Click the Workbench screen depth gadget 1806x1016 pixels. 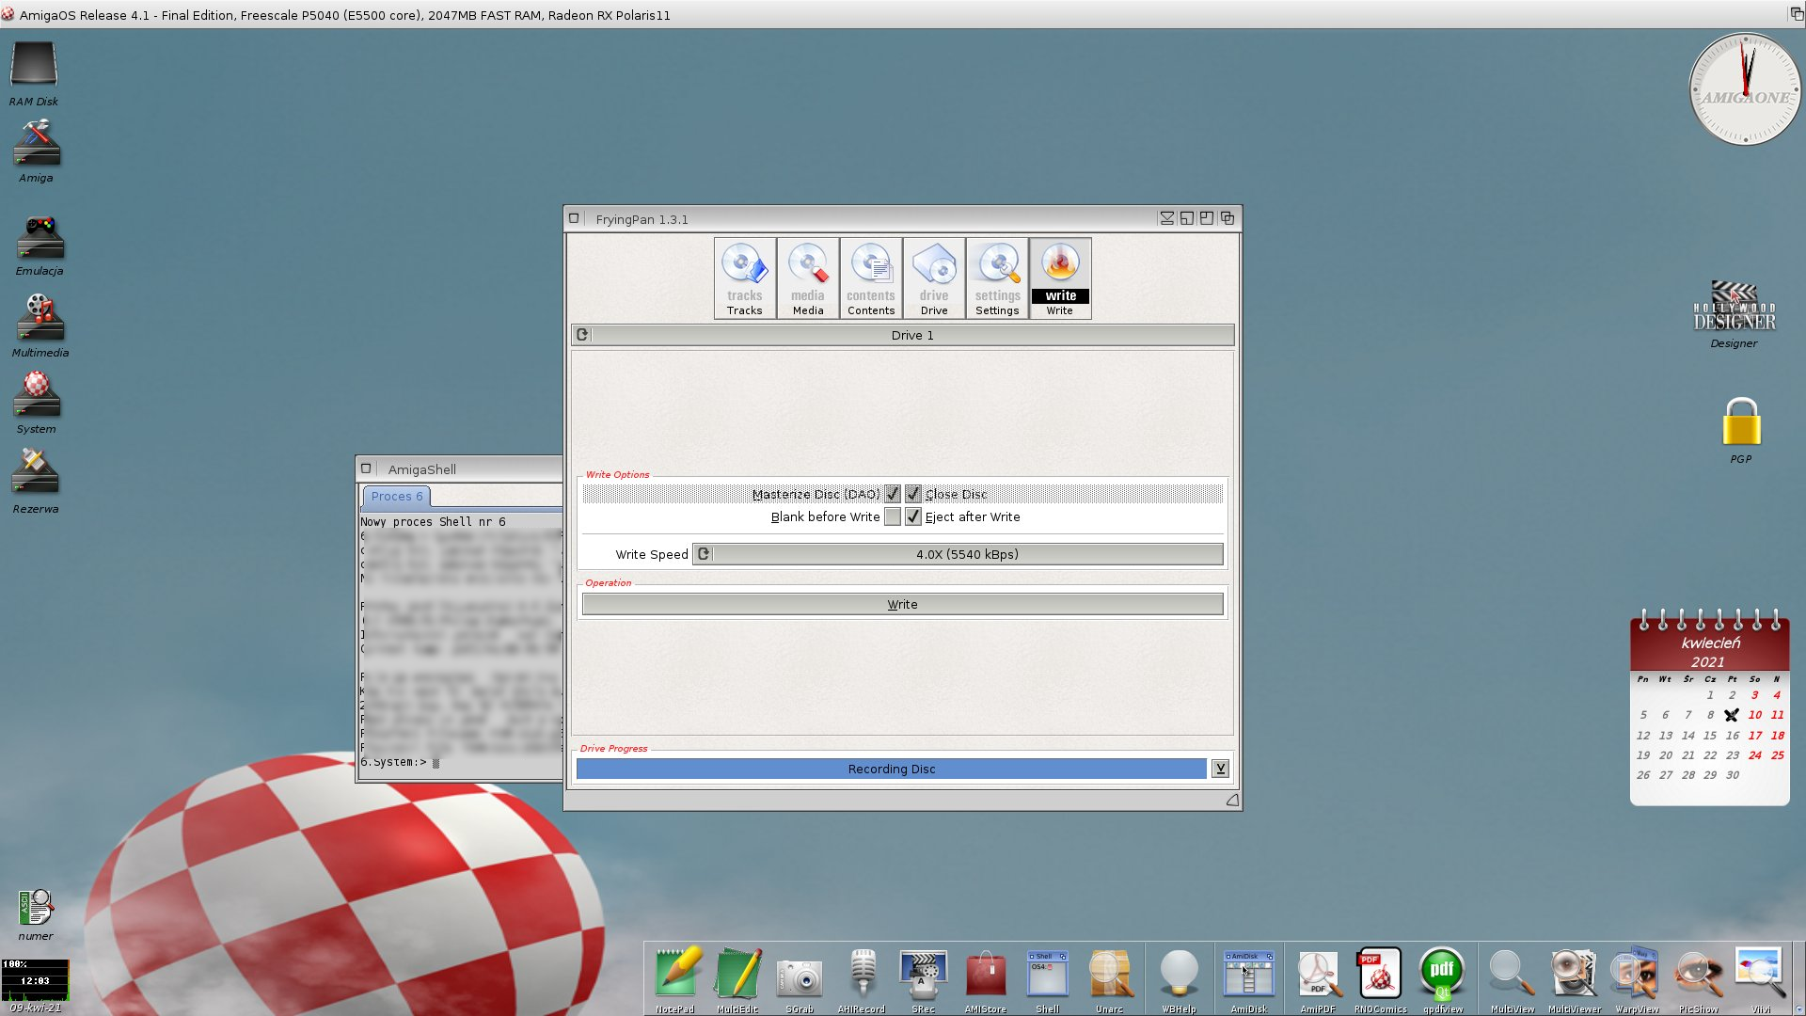pyautogui.click(x=1796, y=14)
